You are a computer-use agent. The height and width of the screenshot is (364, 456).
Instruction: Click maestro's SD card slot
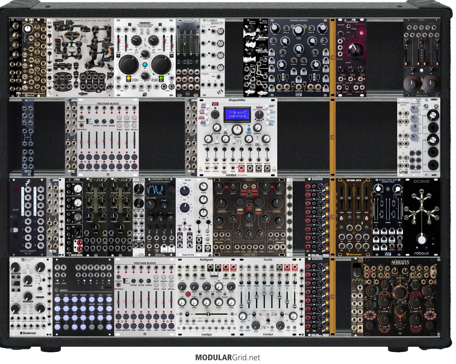tap(108, 287)
